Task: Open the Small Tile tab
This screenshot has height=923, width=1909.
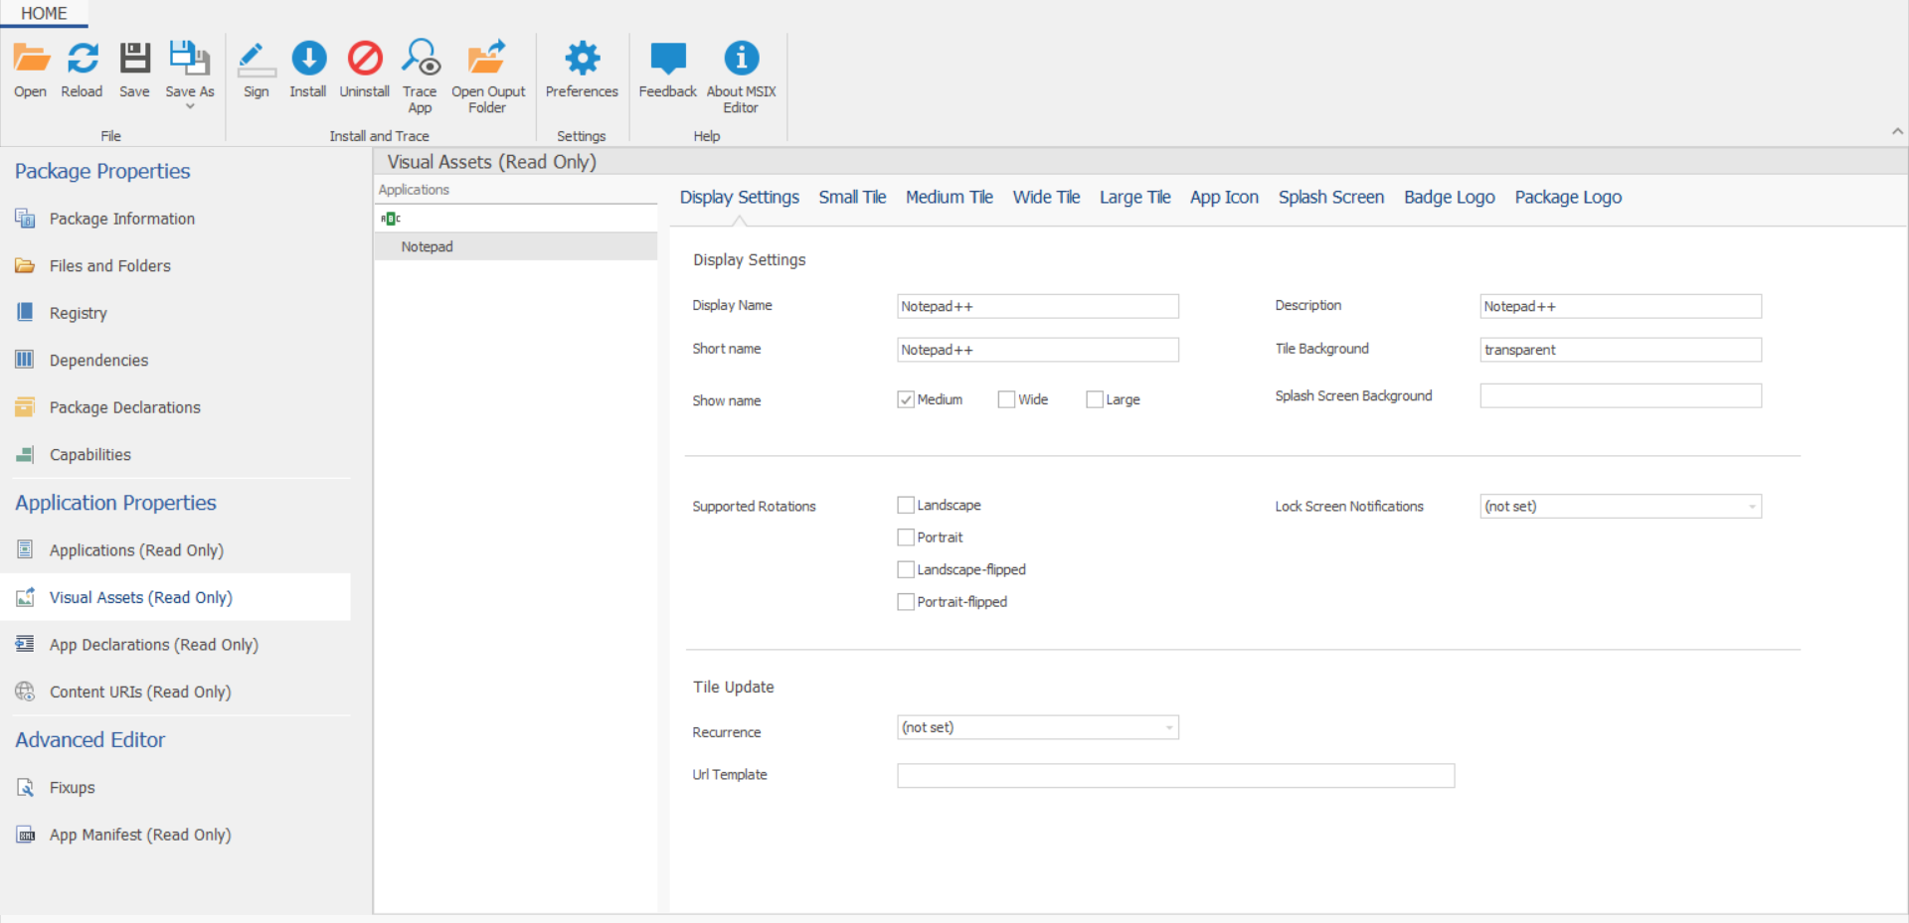Action: point(852,197)
